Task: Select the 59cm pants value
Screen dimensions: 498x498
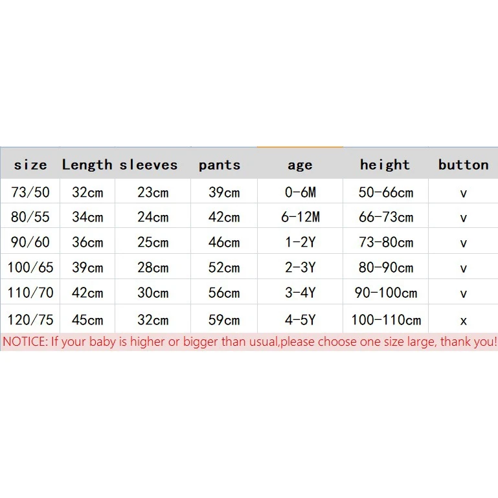Action: pyautogui.click(x=224, y=319)
